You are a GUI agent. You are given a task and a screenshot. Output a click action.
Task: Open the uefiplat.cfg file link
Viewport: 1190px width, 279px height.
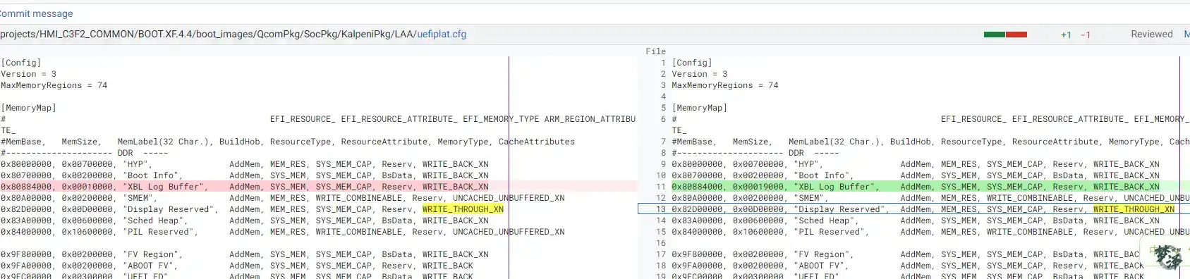(x=442, y=34)
